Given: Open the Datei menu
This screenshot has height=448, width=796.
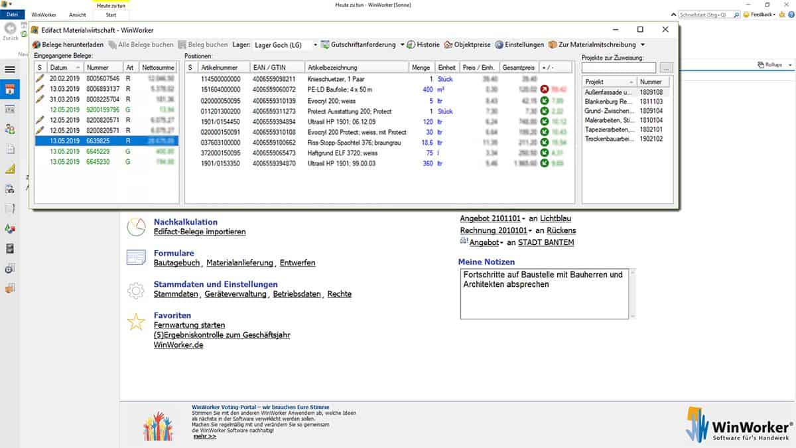Looking at the screenshot, I should click(13, 14).
